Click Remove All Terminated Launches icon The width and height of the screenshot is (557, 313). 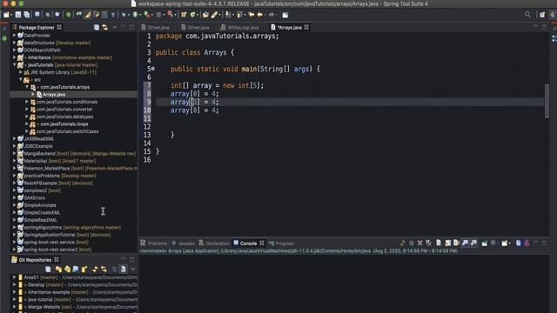[x=428, y=243]
